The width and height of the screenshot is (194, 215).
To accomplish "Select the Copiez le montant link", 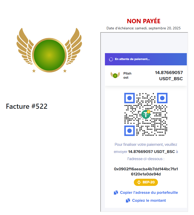I will coord(149,200).
